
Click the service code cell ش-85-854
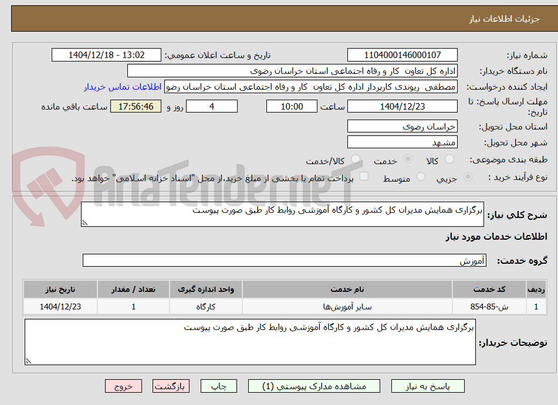coord(489,307)
